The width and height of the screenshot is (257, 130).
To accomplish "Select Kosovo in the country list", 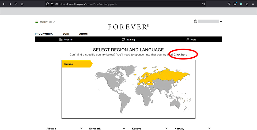I will coord(137,128).
